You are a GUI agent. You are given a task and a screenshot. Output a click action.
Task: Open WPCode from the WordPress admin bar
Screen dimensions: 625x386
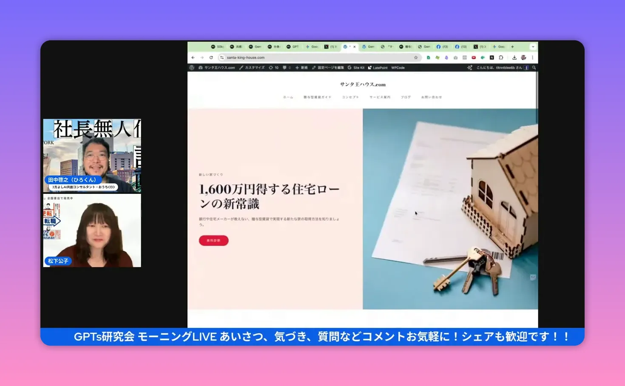pos(398,67)
